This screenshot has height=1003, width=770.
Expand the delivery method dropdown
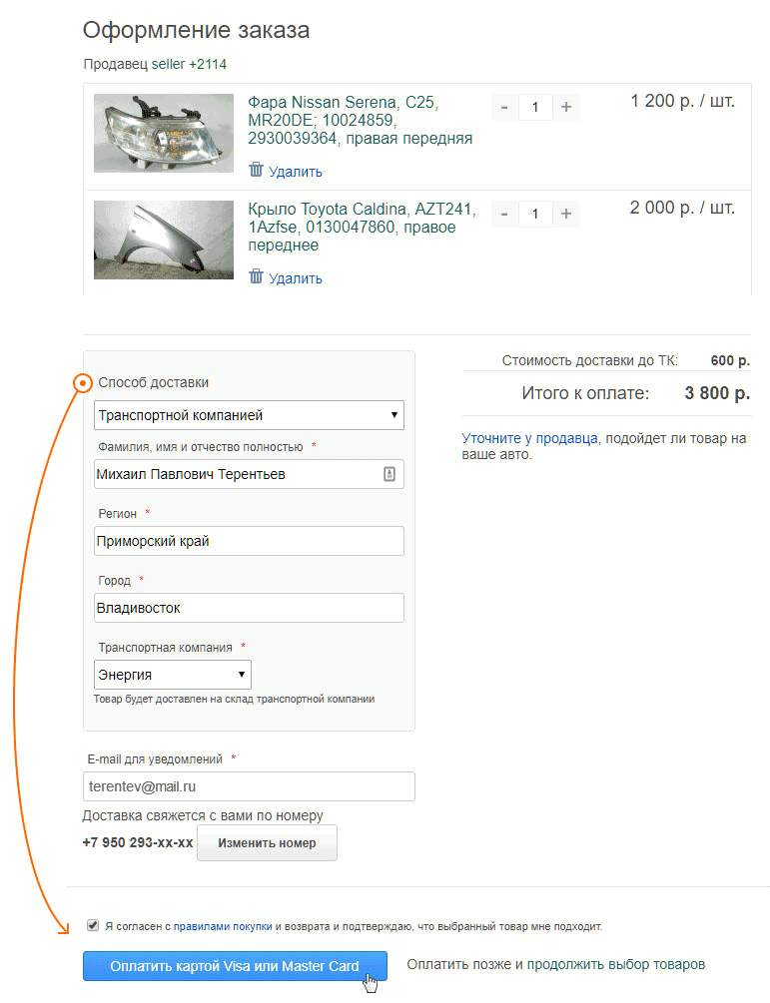click(249, 415)
